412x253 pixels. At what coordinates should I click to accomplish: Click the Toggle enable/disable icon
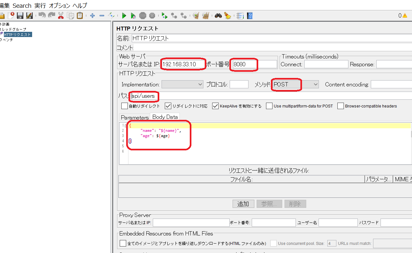coord(111,15)
